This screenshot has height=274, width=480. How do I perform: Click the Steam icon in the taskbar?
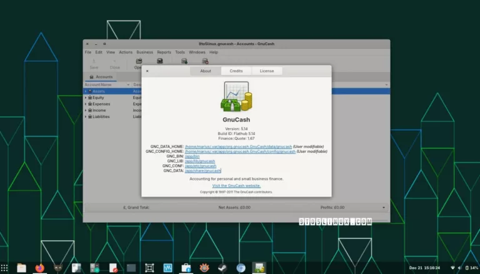222,268
